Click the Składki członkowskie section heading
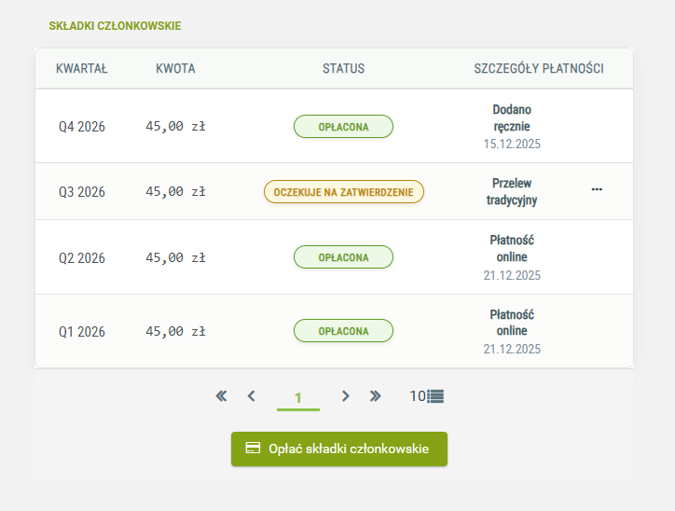 click(115, 26)
